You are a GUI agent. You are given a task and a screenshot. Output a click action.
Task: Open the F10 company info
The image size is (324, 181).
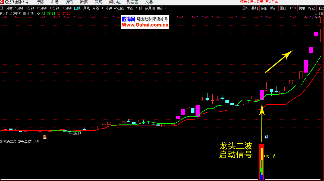click(293, 8)
